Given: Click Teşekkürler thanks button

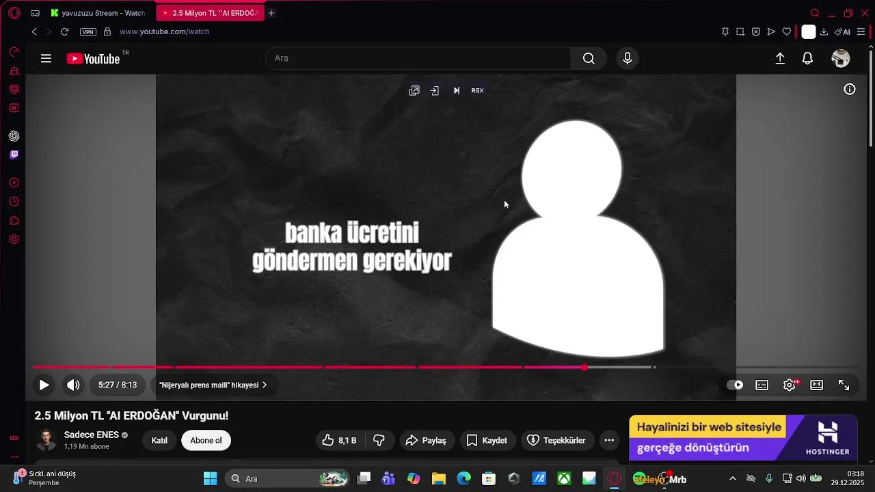Looking at the screenshot, I should coord(556,440).
